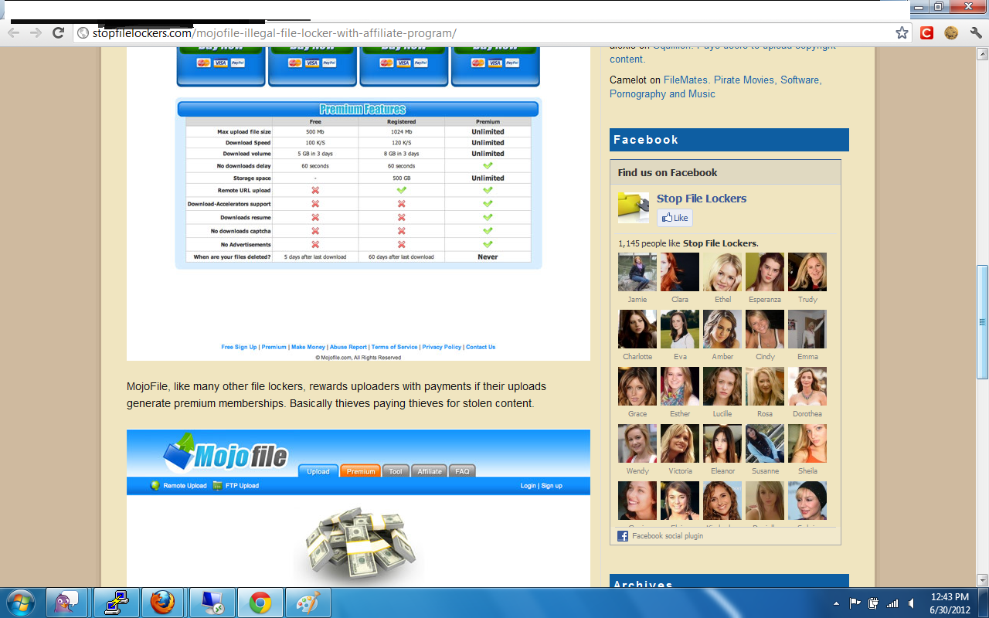Image resolution: width=989 pixels, height=618 pixels.
Task: Reload the current page
Action: [58, 32]
